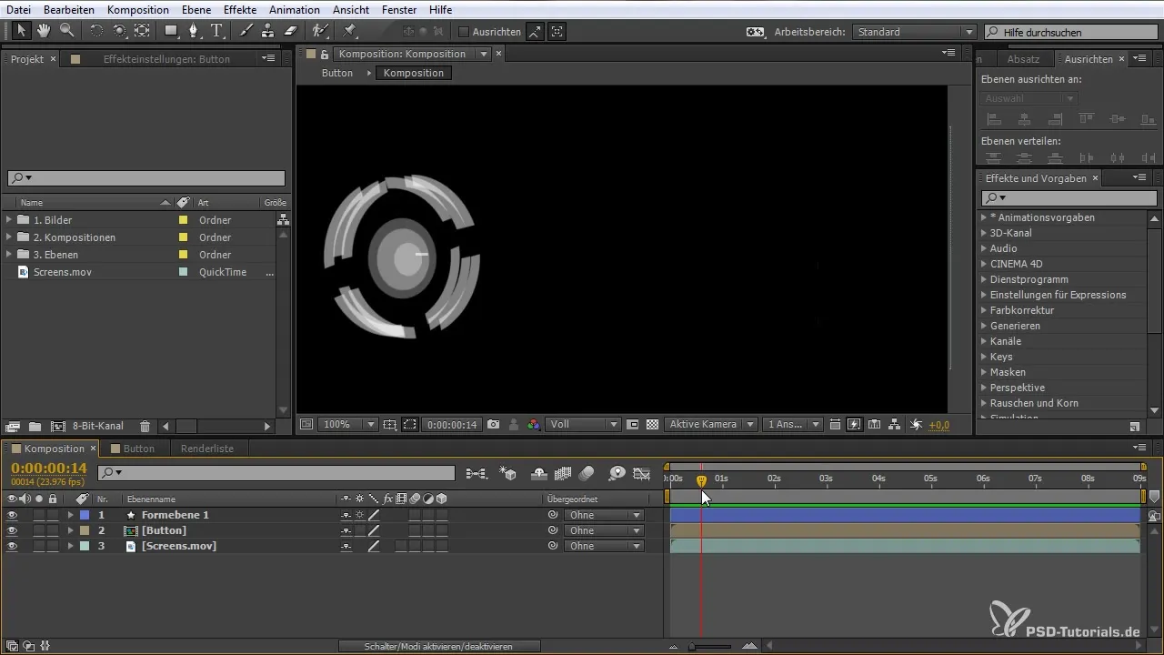Select the Unified Camera tool
The width and height of the screenshot is (1164, 655).
[x=119, y=31]
